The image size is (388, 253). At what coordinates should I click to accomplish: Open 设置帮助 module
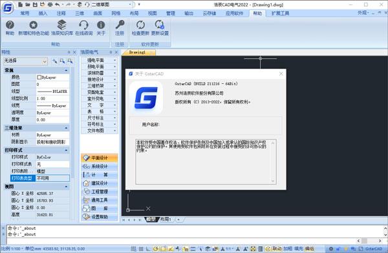coord(100,217)
